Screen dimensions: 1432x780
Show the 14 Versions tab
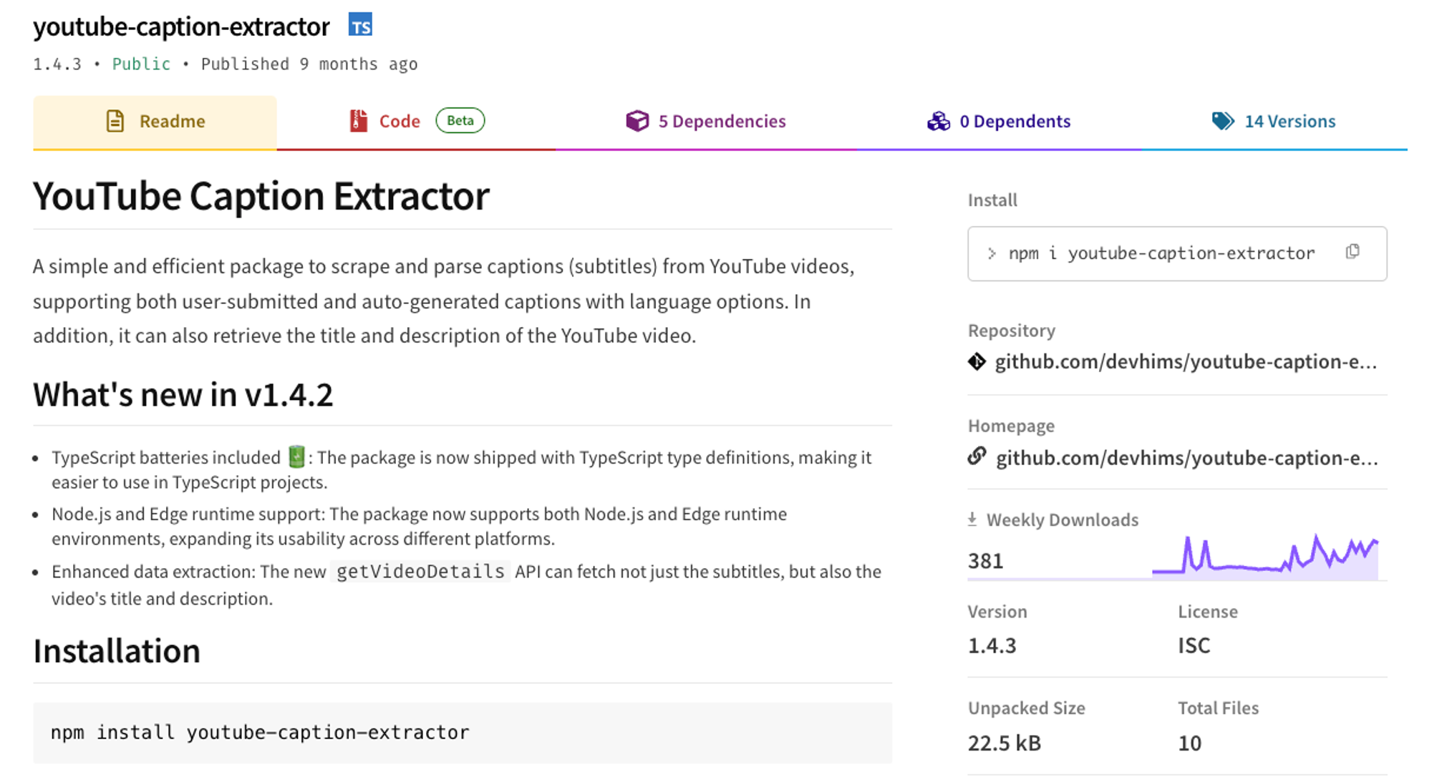coord(1290,122)
